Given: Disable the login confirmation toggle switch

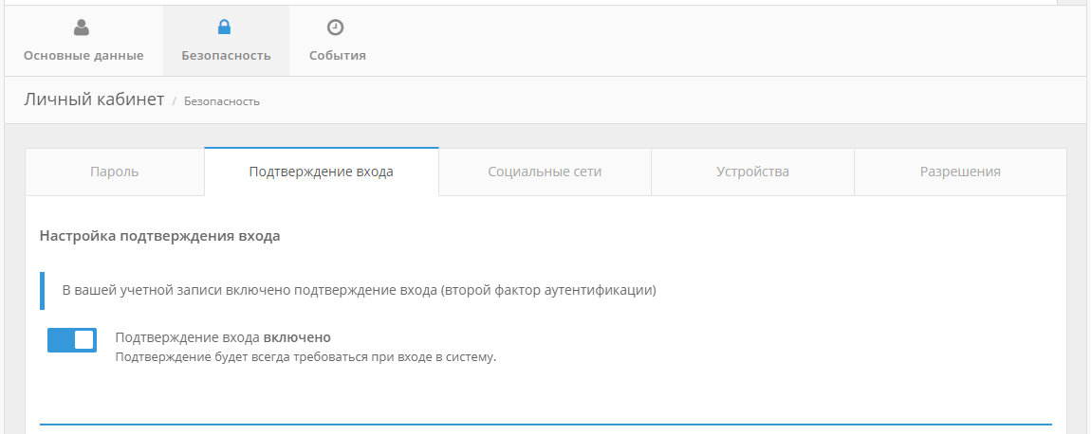Looking at the screenshot, I should 72,340.
